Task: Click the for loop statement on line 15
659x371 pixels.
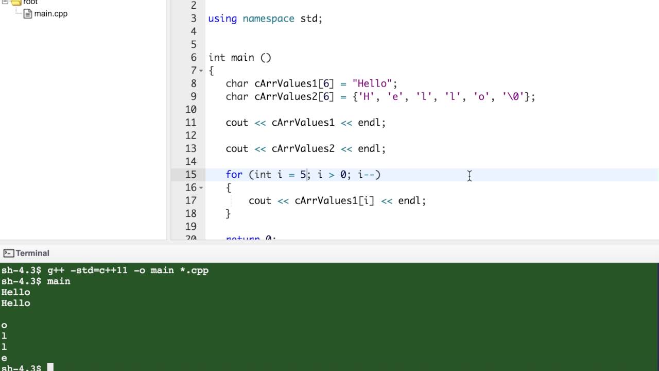Action: (x=303, y=175)
